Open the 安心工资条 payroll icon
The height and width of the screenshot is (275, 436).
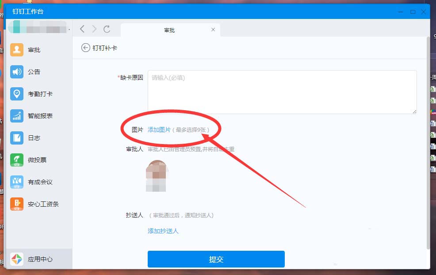coord(17,204)
